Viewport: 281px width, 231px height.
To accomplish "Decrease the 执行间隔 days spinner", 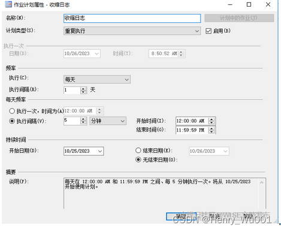I will coord(83,92).
